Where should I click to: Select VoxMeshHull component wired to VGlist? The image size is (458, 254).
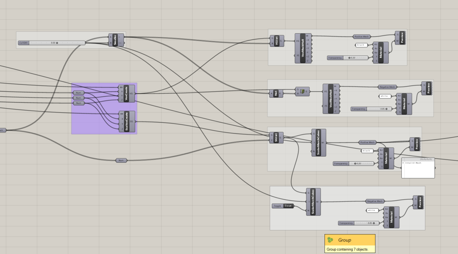[x=303, y=48]
